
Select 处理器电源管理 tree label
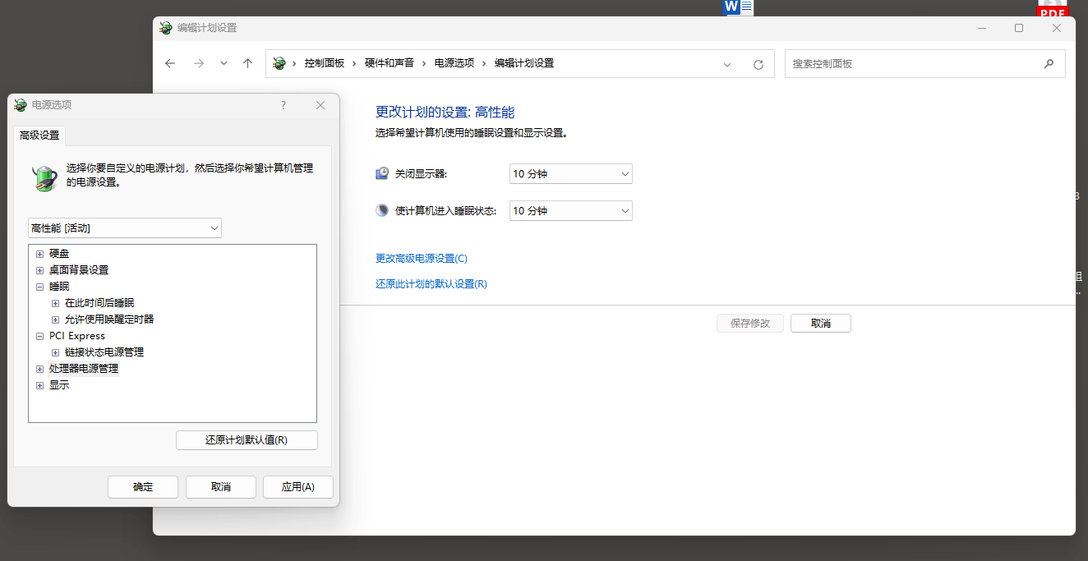point(84,369)
